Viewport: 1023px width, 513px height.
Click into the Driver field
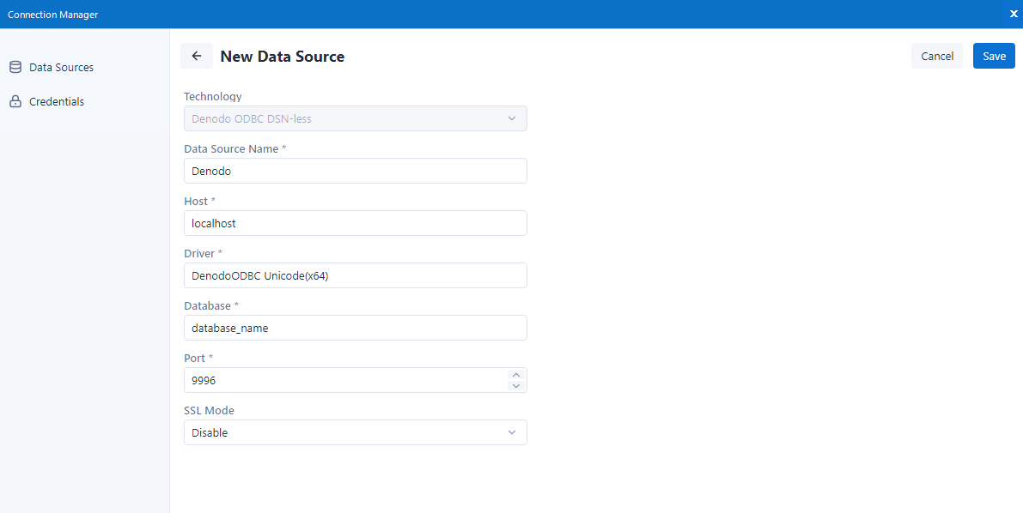coord(356,275)
